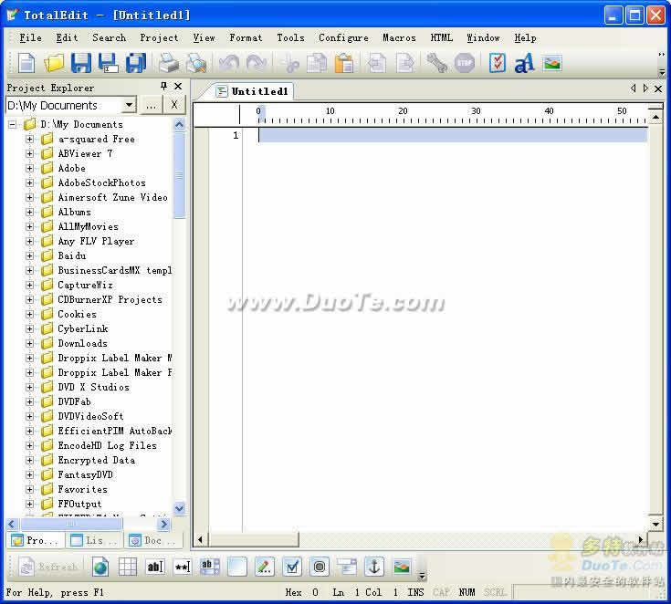Screen dimensions: 671x604
Task: Insert password field using '**|' icon
Action: [x=183, y=567]
